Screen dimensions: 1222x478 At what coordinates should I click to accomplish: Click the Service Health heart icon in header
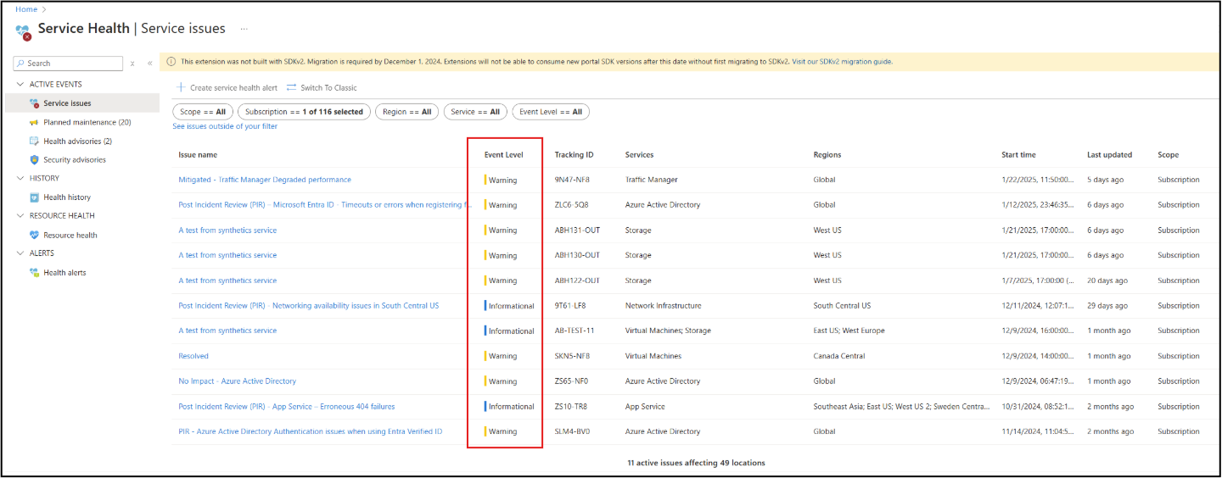click(x=23, y=31)
